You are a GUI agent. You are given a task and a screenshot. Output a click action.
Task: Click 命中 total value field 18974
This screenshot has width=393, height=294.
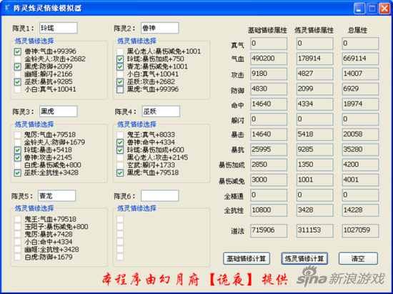pos(360,104)
